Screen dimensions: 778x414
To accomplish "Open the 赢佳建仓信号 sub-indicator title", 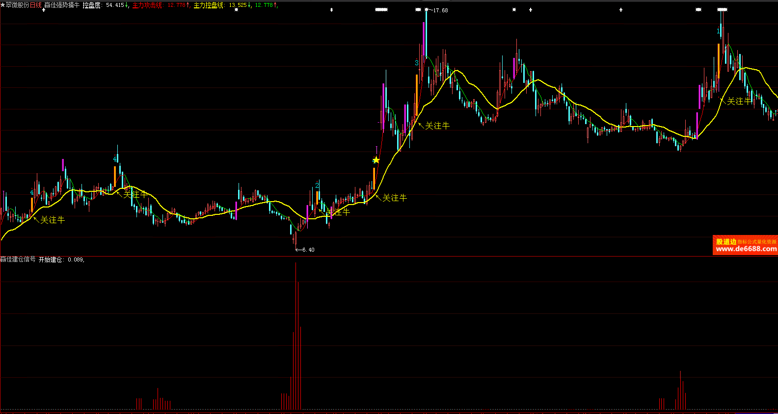I will coord(18,259).
